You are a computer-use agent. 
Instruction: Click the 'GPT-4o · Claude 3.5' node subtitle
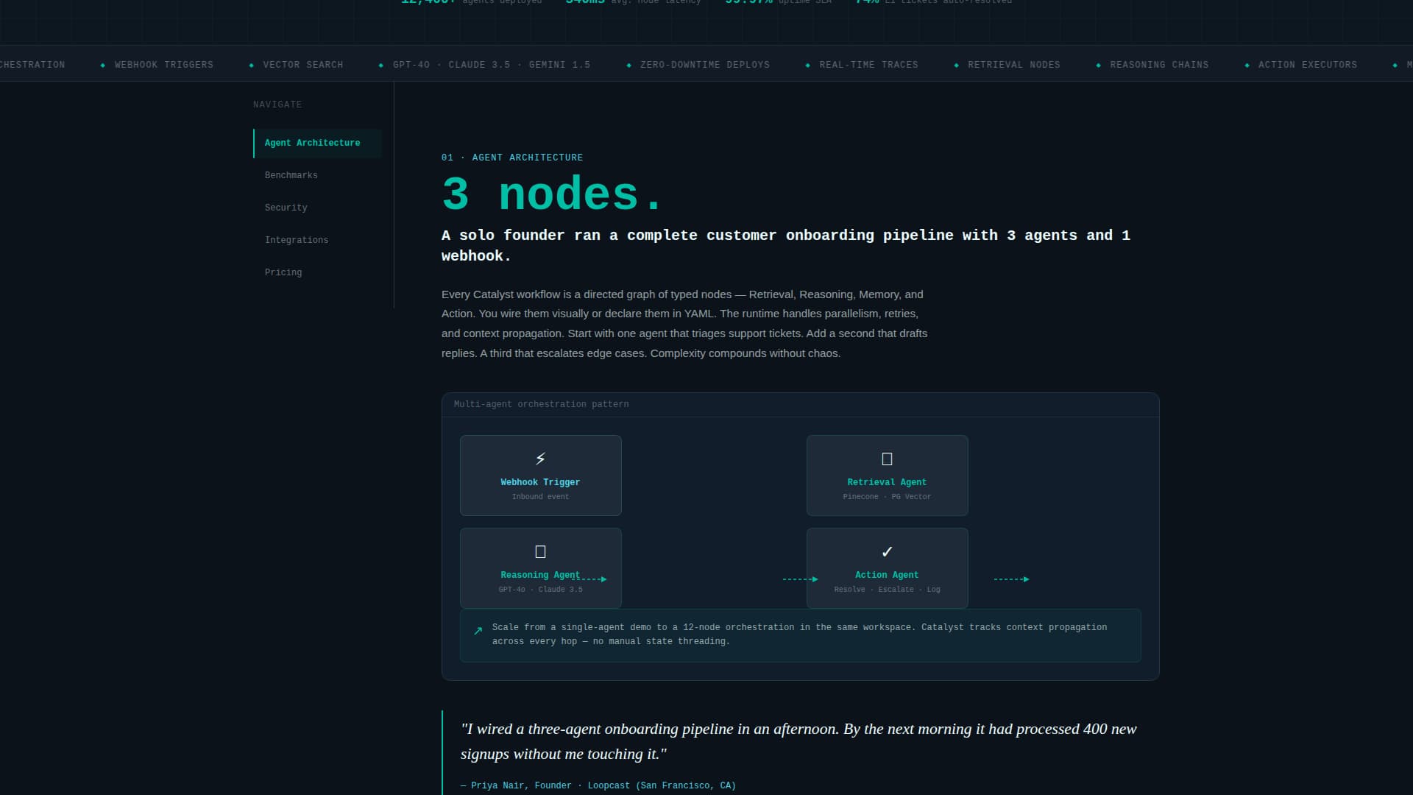click(x=540, y=590)
